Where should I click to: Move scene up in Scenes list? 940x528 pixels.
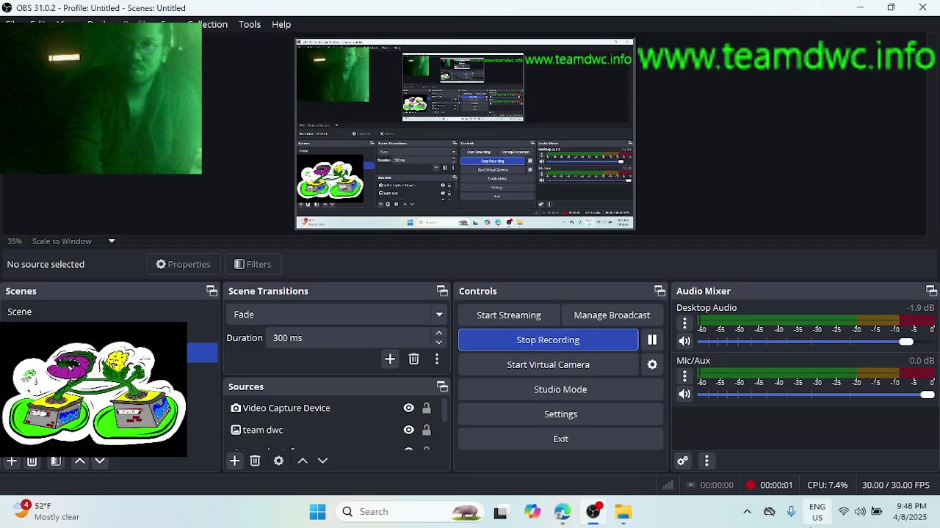click(x=80, y=461)
